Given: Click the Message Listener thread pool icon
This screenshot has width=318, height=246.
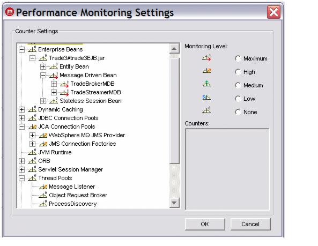Looking at the screenshot, I should (x=43, y=187).
